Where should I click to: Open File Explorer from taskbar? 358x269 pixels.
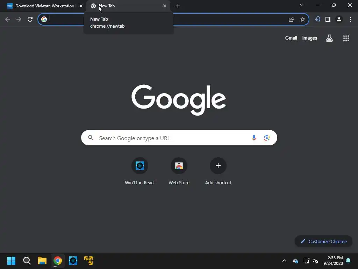pos(42,261)
